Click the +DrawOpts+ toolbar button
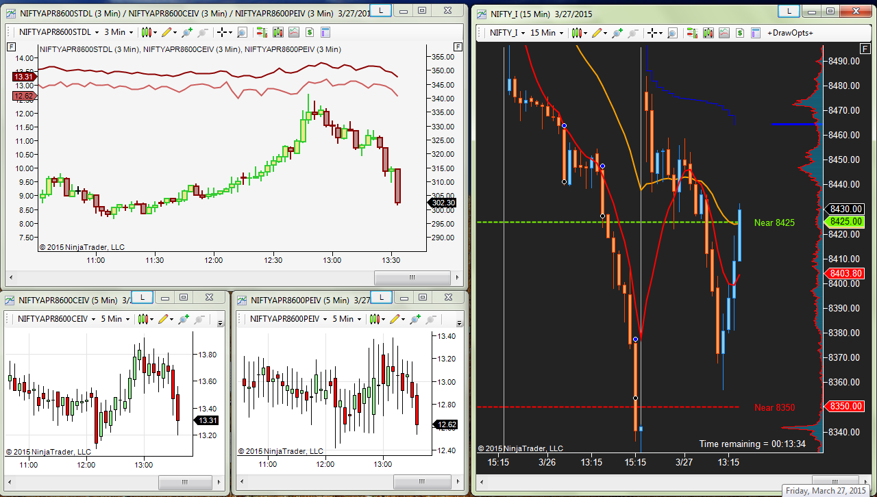The width and height of the screenshot is (877, 497). (790, 33)
